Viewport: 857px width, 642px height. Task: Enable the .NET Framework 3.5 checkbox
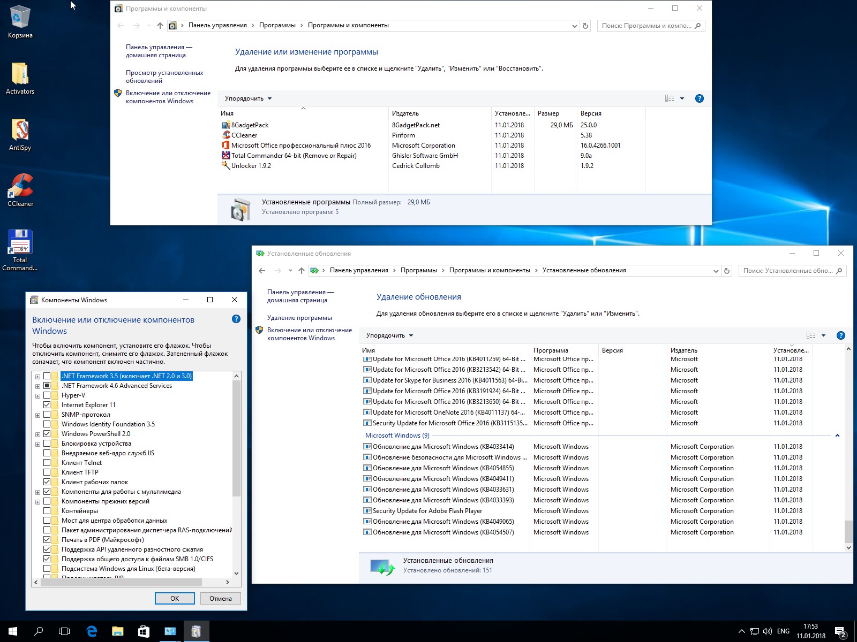click(x=47, y=376)
